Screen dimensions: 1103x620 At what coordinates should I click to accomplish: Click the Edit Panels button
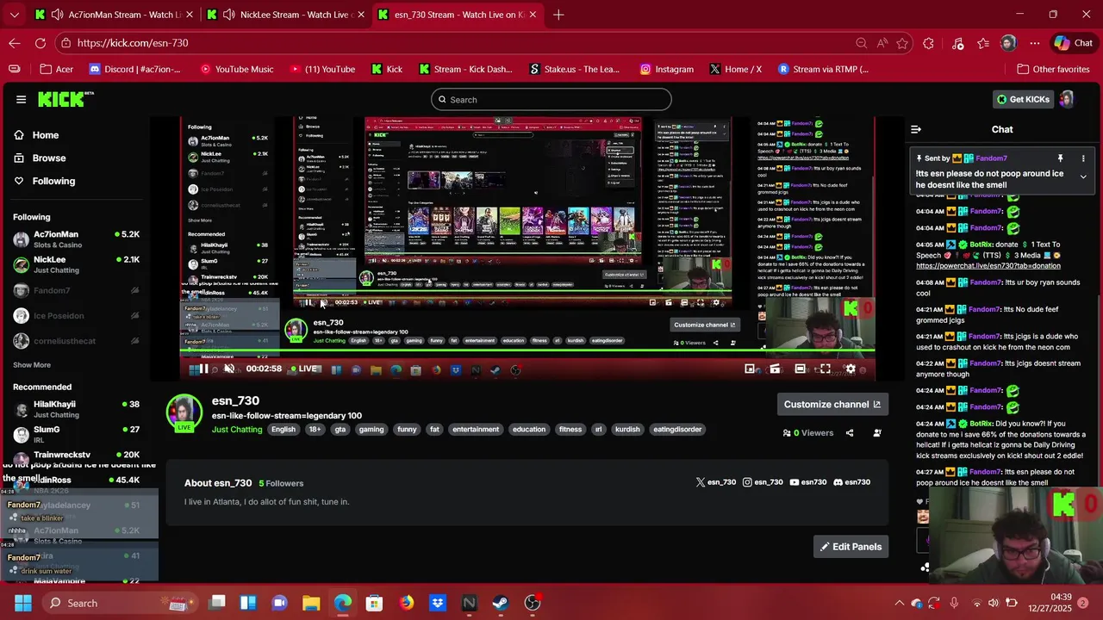pyautogui.click(x=851, y=547)
